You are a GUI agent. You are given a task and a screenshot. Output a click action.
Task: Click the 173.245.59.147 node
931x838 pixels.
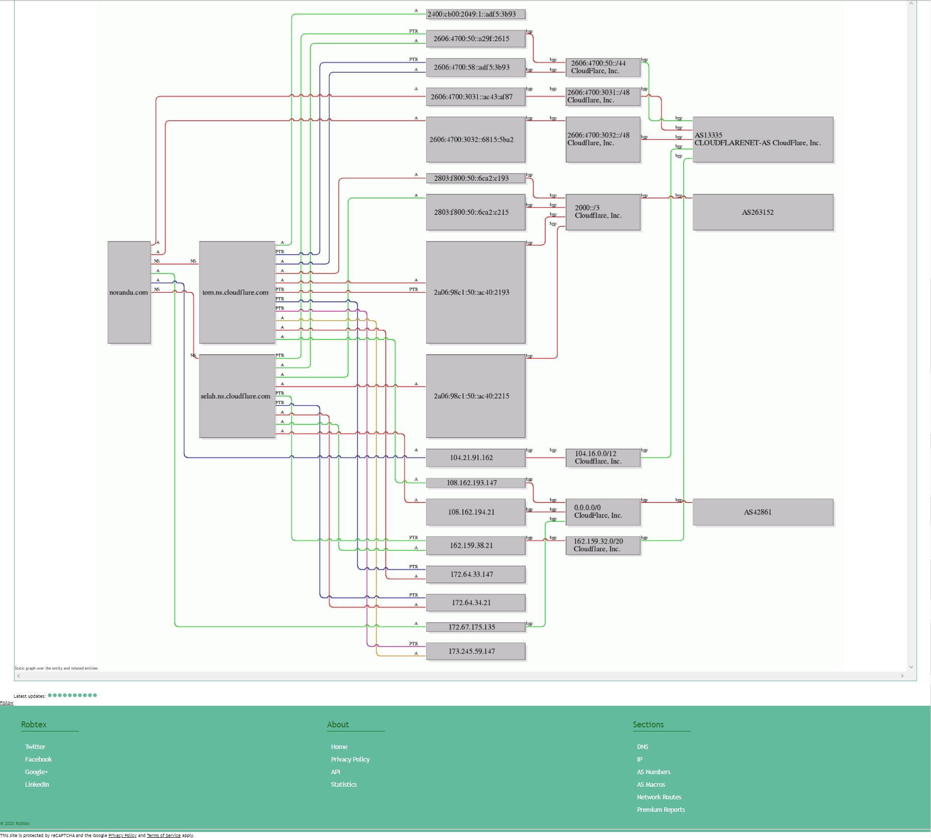click(476, 651)
